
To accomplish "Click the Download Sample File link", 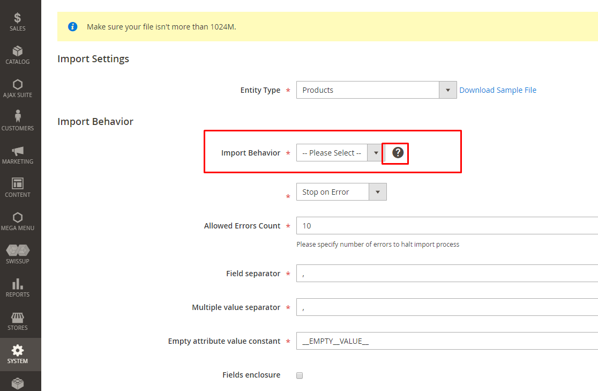I will point(497,90).
